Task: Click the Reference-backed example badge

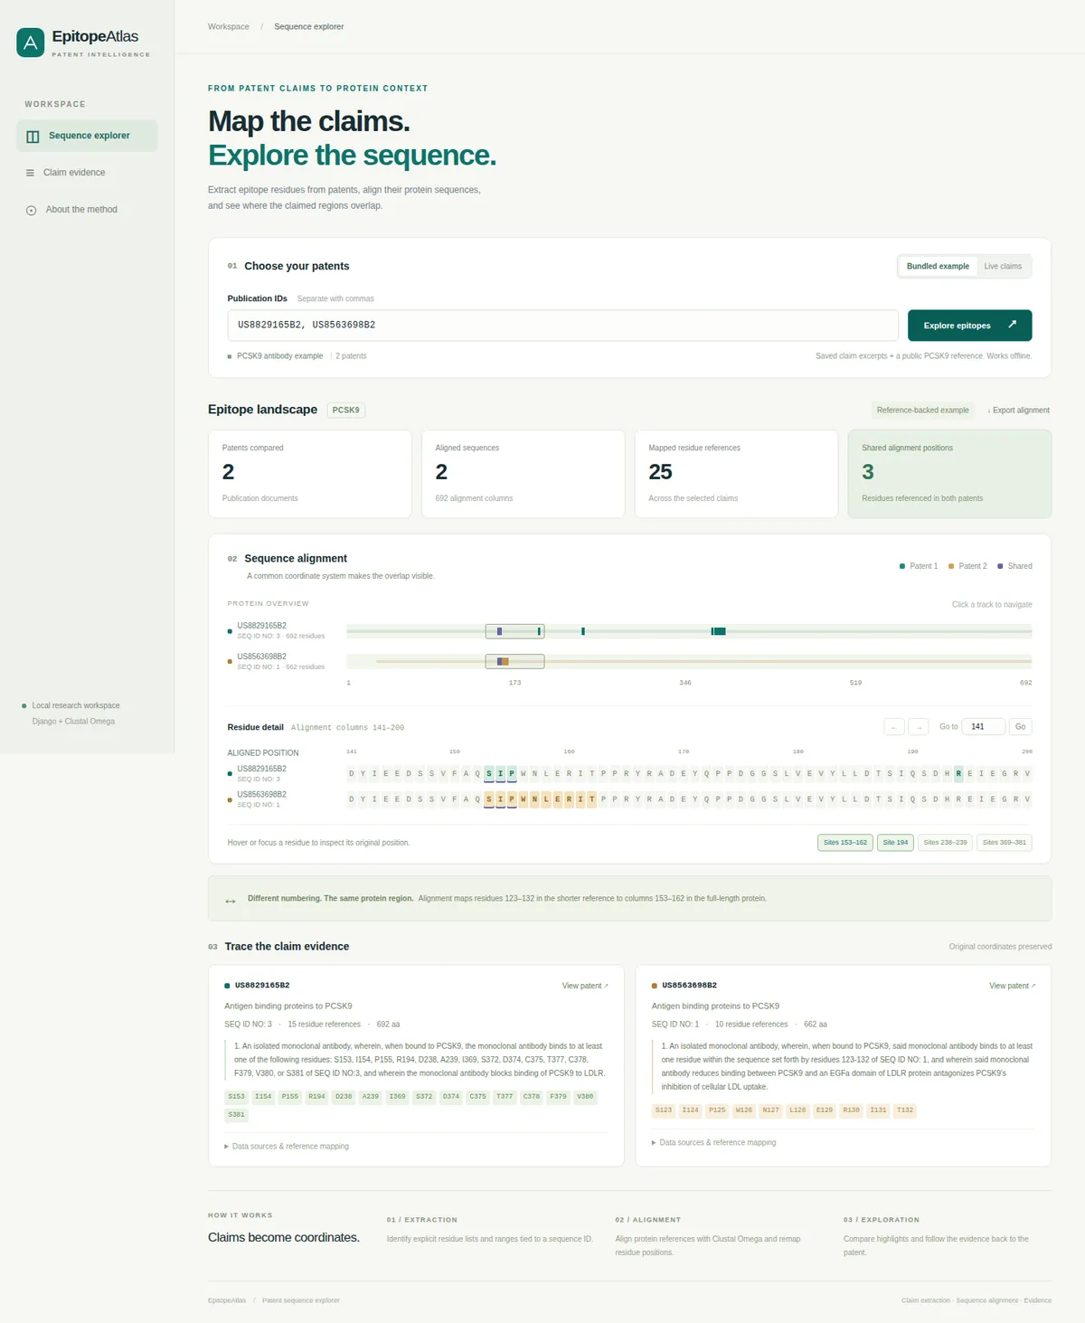Action: tap(922, 410)
